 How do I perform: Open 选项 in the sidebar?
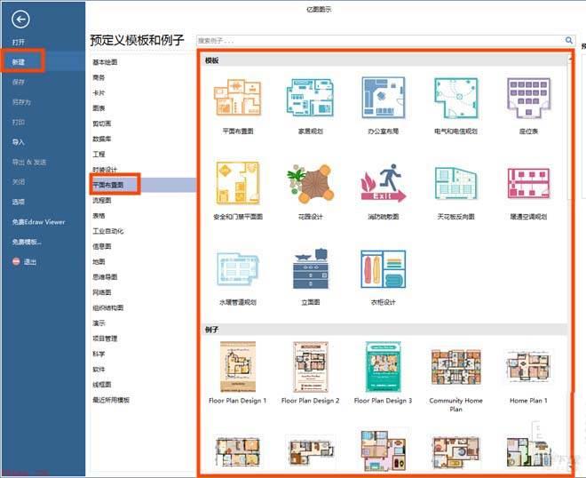click(x=19, y=202)
